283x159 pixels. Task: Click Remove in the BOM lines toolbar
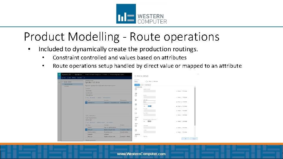(x=93, y=122)
